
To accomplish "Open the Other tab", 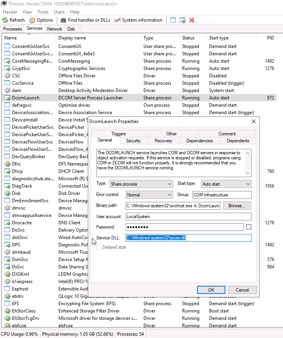I will (x=172, y=134).
